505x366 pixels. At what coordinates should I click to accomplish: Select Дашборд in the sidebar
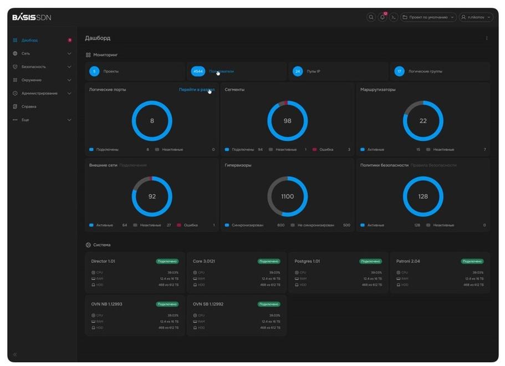(x=42, y=40)
